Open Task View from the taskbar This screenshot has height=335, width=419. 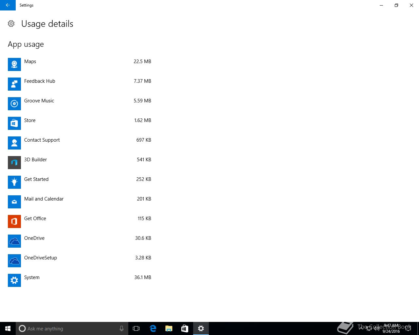pos(136,328)
